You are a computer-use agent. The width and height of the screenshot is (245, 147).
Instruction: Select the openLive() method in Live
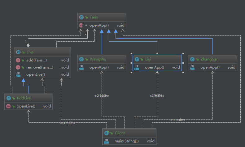(36, 74)
